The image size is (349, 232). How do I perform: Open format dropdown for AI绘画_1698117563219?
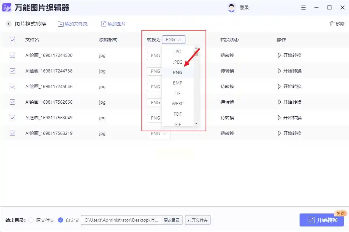tap(159, 134)
